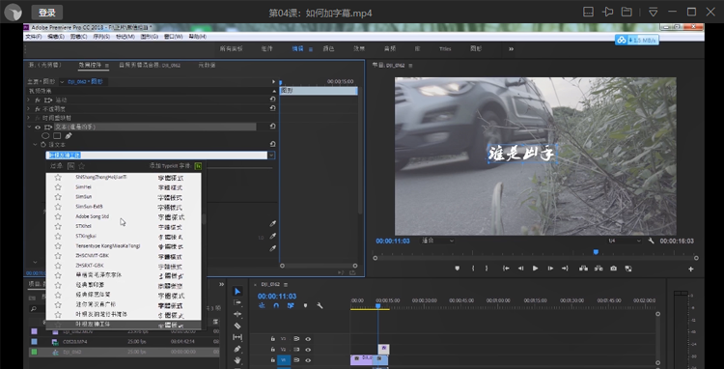Image resolution: width=724 pixels, height=369 pixels.
Task: Show more workspaces overflow chevrons
Action: point(511,48)
